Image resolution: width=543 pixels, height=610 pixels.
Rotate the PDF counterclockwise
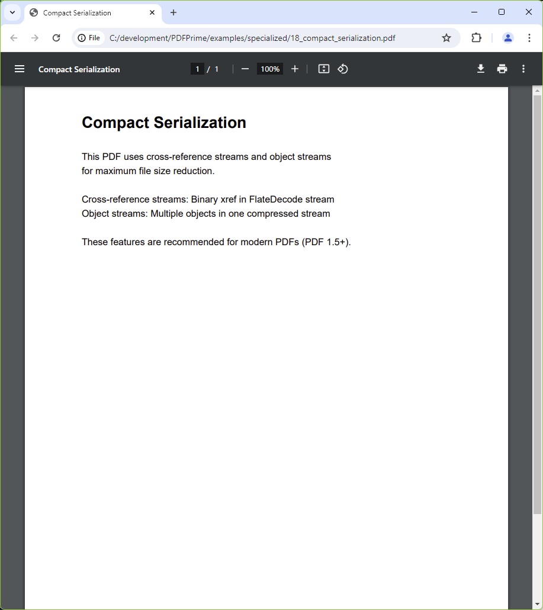point(343,69)
